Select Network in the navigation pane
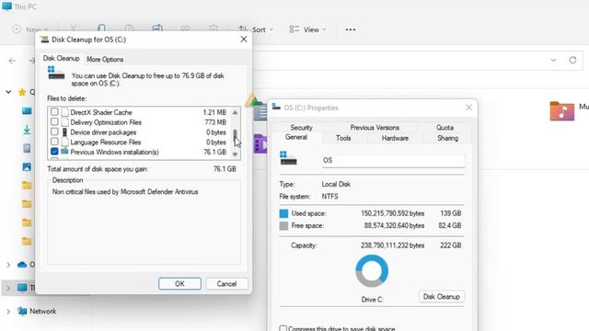Viewport: 589px width, 331px height. [43, 311]
